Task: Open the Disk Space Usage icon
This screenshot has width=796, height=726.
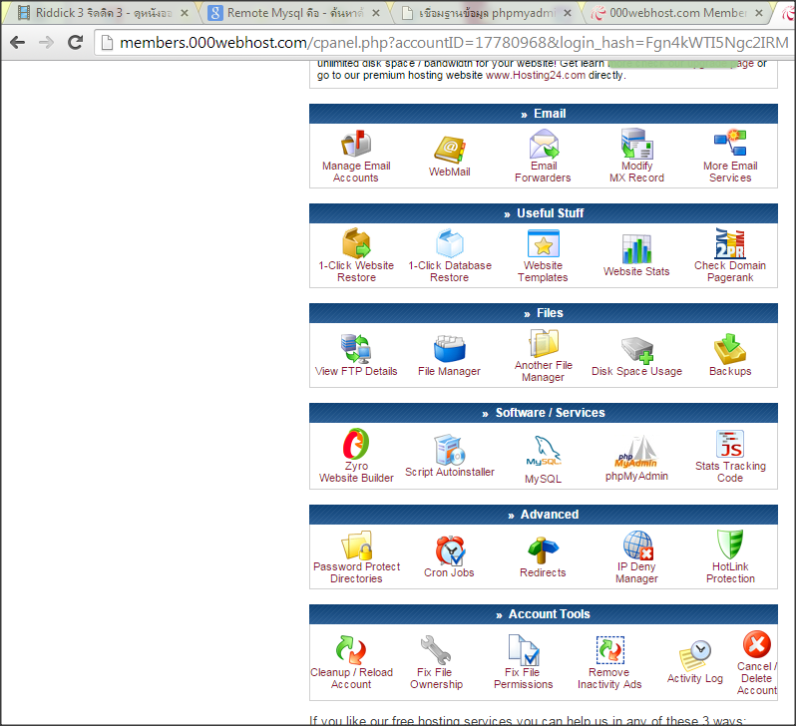Action: pos(637,350)
